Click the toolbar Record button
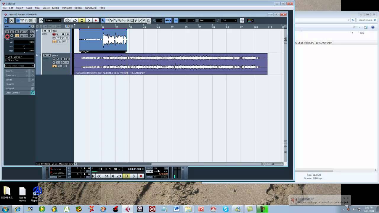Screen dimensions: 379x213 tap(96, 20)
